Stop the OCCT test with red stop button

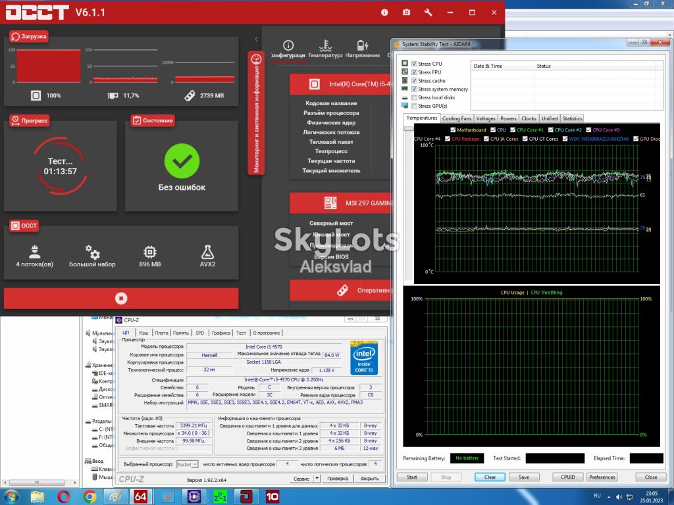pyautogui.click(x=121, y=298)
